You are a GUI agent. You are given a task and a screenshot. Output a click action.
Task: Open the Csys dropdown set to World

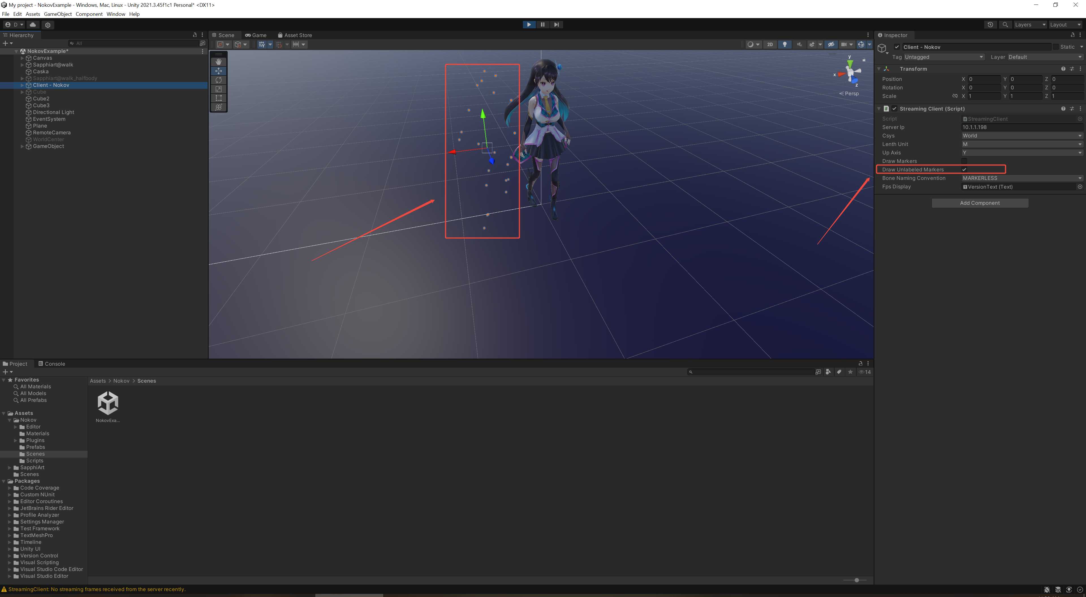click(x=1022, y=136)
